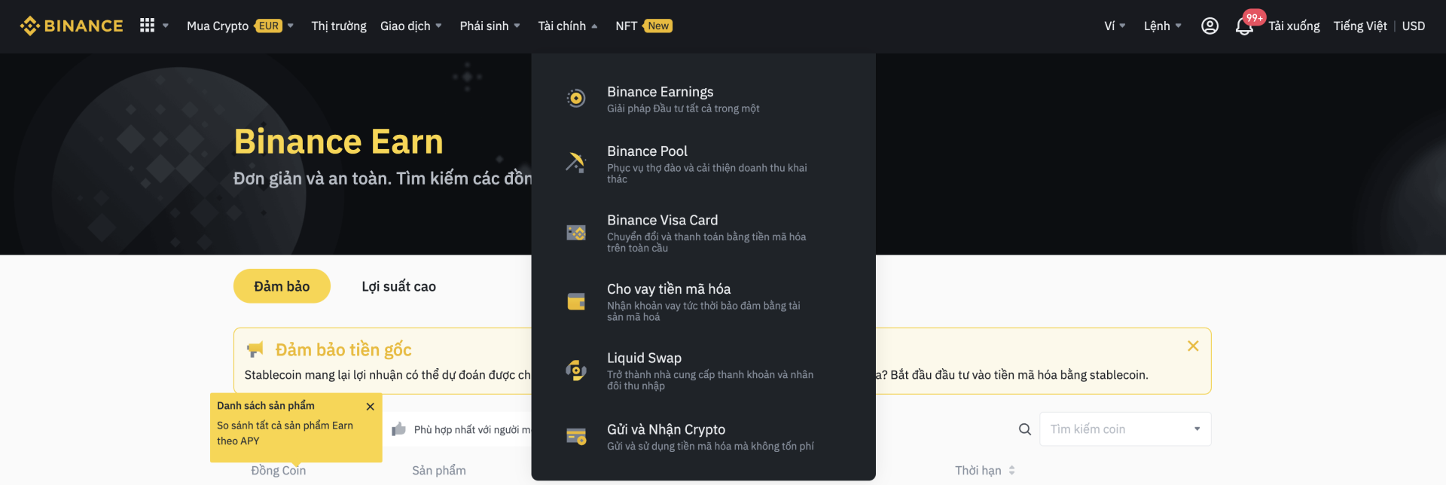
Task: Dismiss the Đảm bảo tiền gốc banner
Action: [1193, 346]
